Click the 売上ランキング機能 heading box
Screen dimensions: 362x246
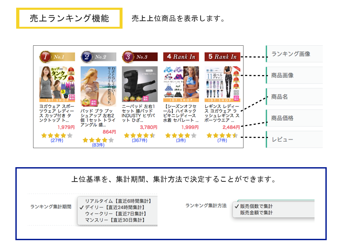[x=69, y=18]
